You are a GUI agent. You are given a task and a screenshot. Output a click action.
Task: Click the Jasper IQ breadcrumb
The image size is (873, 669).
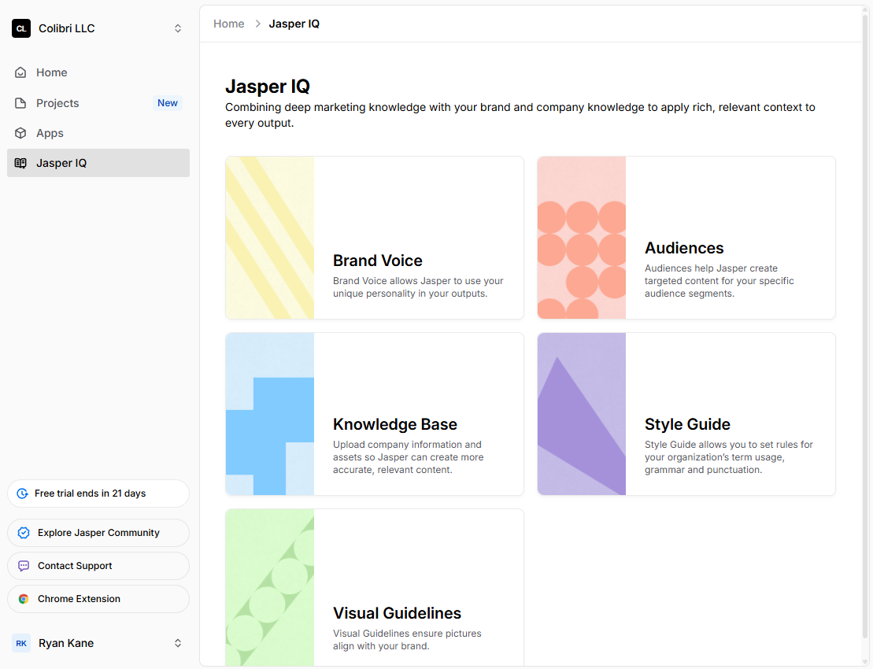(x=294, y=24)
